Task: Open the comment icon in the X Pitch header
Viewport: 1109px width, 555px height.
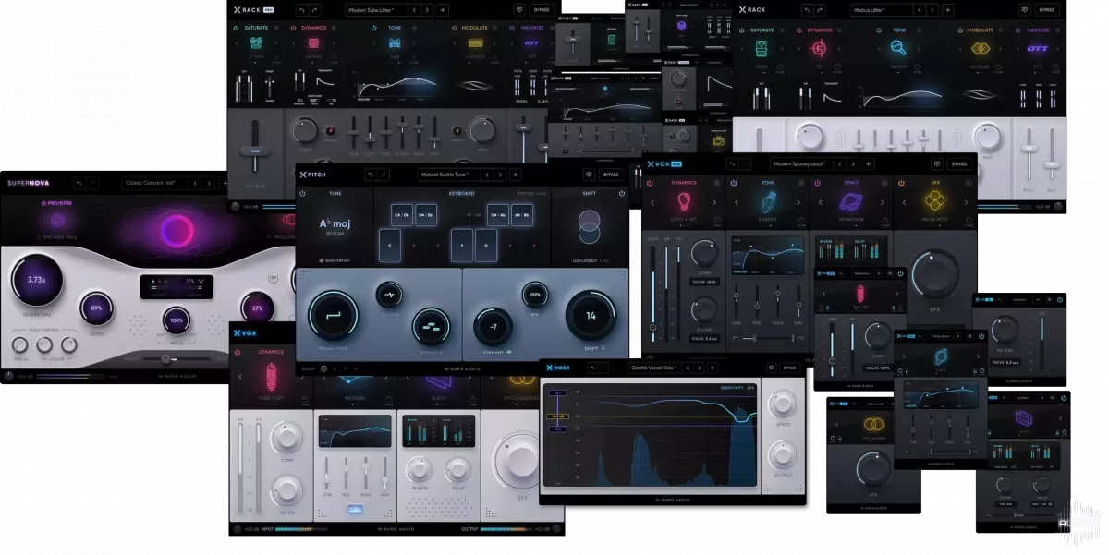Action: coord(589,175)
